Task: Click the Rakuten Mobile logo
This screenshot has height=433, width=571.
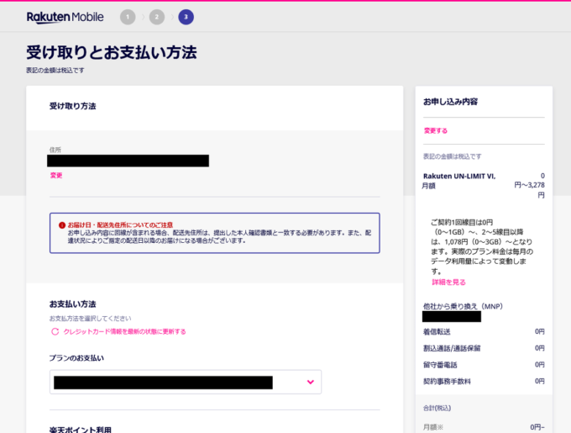Action: 65,17
